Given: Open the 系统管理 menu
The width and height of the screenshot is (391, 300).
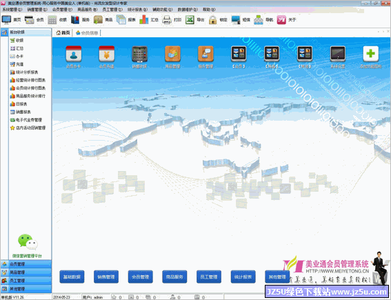Looking at the screenshot, I should [12, 10].
